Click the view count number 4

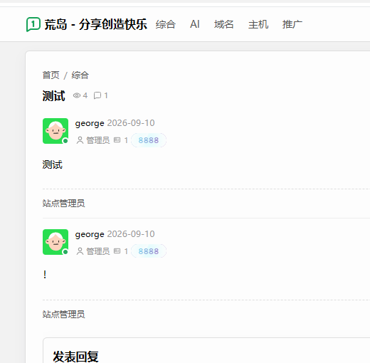(85, 95)
